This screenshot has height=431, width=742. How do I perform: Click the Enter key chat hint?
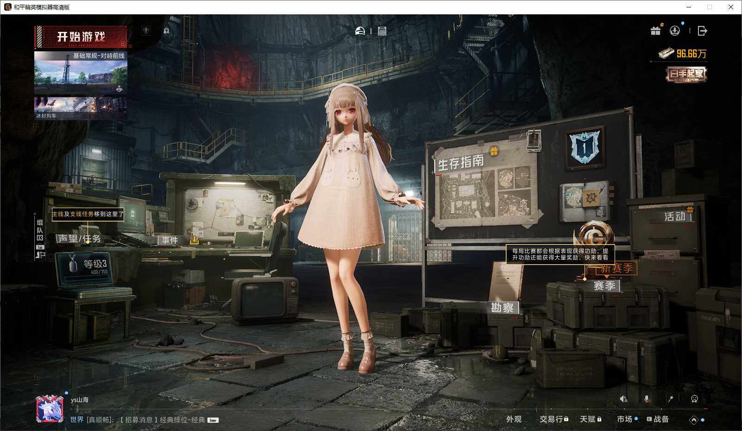[213, 420]
